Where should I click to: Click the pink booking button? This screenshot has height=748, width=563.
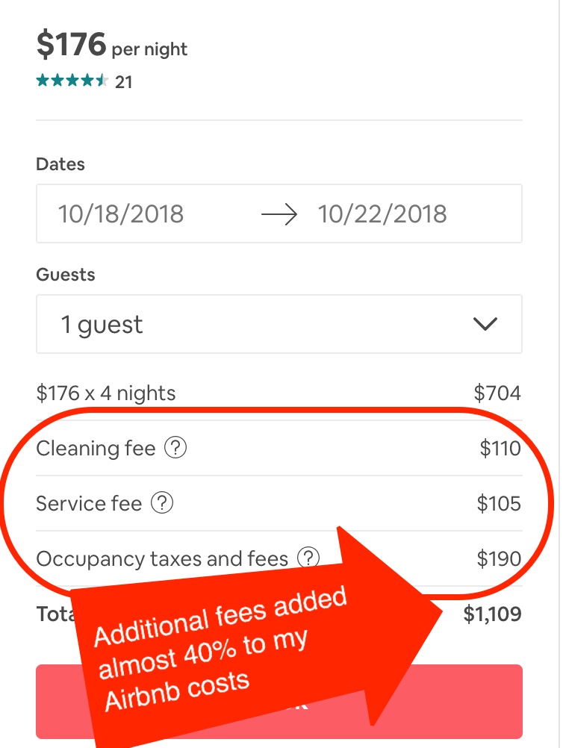(x=279, y=701)
